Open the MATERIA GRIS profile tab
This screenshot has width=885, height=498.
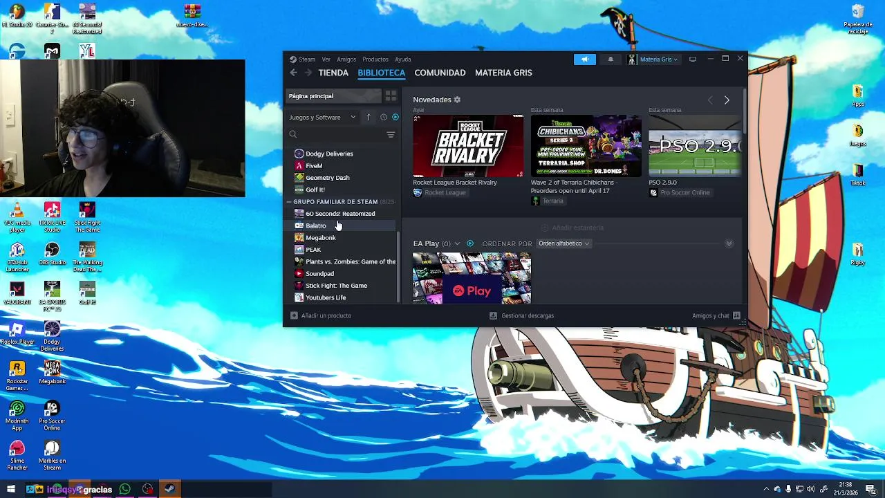click(x=503, y=73)
